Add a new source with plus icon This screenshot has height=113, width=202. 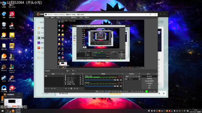pyautogui.click(x=66, y=88)
